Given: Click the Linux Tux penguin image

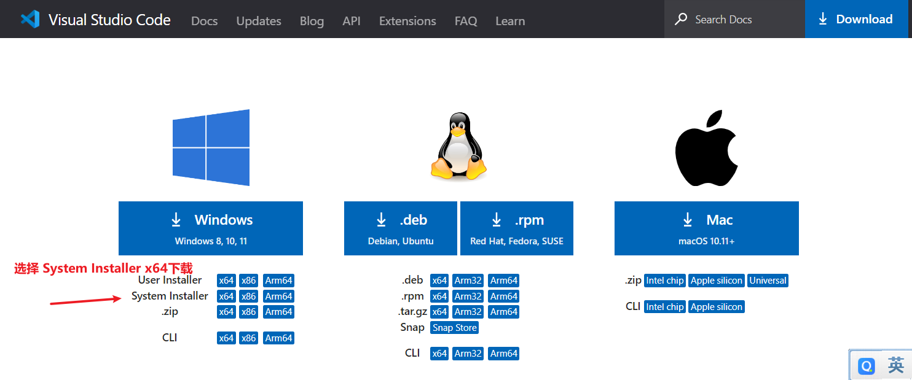Looking at the screenshot, I should coord(458,146).
